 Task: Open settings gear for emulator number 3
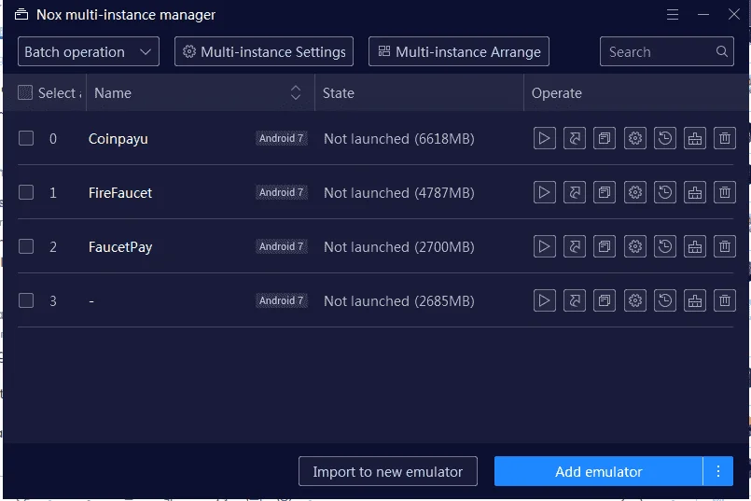click(x=635, y=300)
